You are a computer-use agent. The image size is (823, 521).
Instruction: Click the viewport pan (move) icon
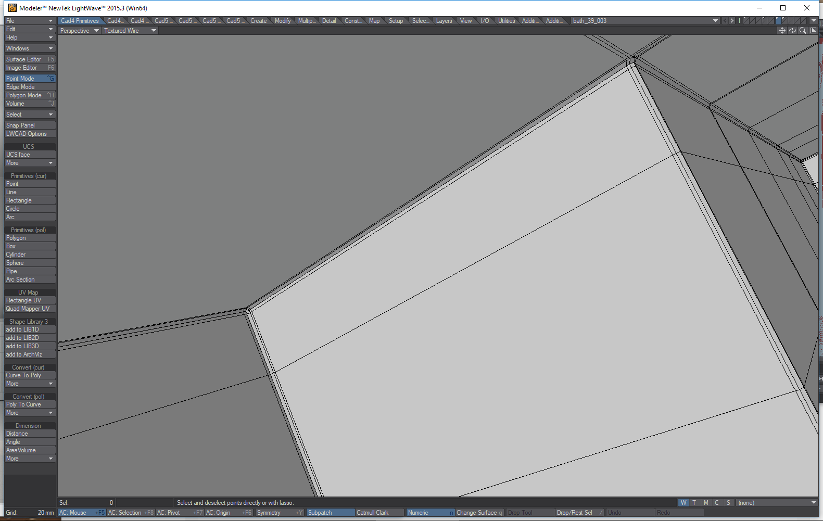point(781,31)
